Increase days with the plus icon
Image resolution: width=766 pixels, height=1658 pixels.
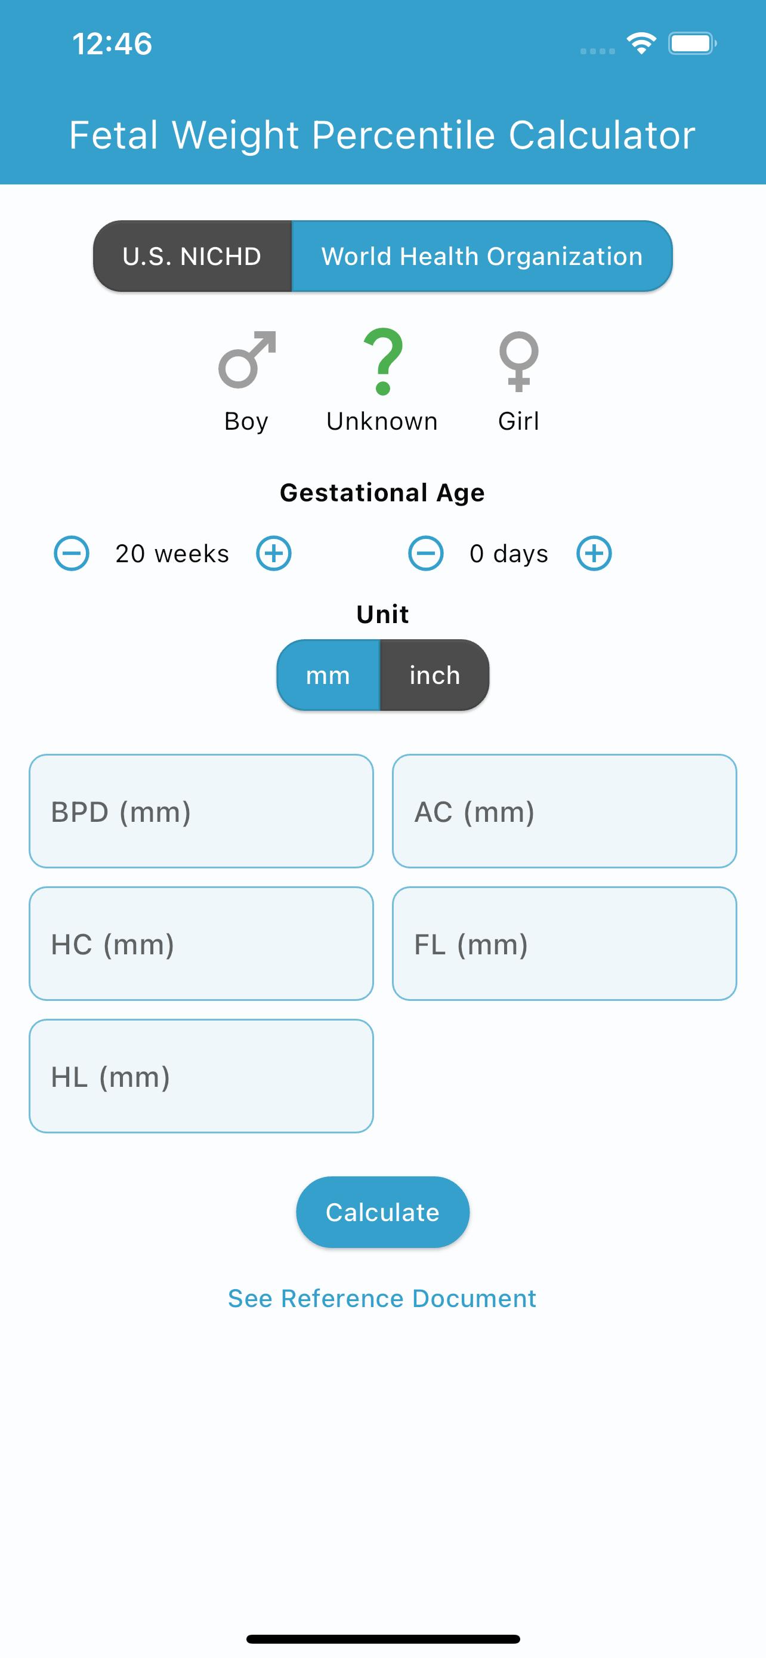[x=594, y=553]
